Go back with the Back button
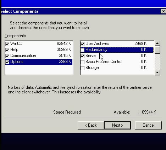Screen dimensions: 166x150 [91, 125]
